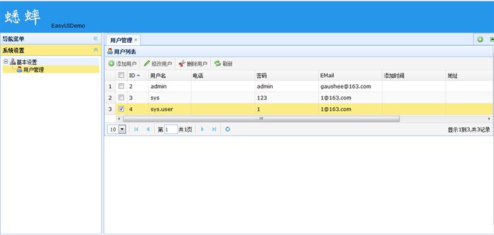Screen dimensions: 494x235
Task: Select the 基本设置 tree item
Action: pyautogui.click(x=27, y=62)
